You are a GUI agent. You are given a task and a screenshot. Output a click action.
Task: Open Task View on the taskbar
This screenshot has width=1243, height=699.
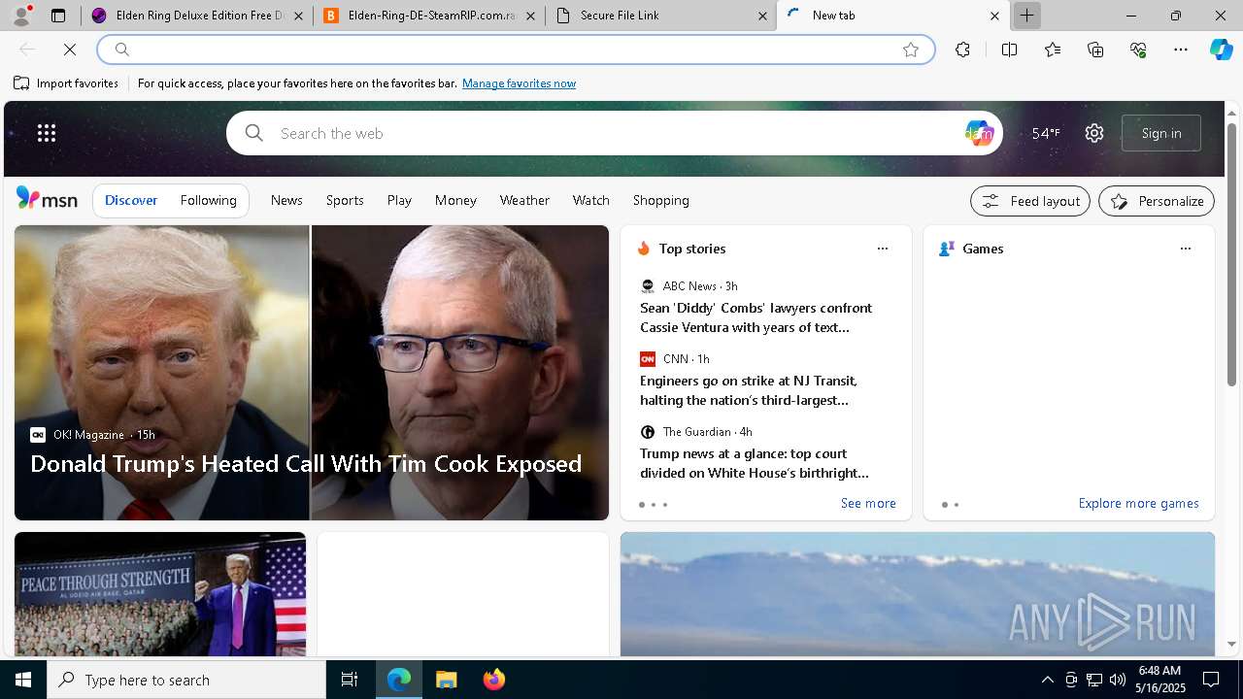pyautogui.click(x=350, y=680)
